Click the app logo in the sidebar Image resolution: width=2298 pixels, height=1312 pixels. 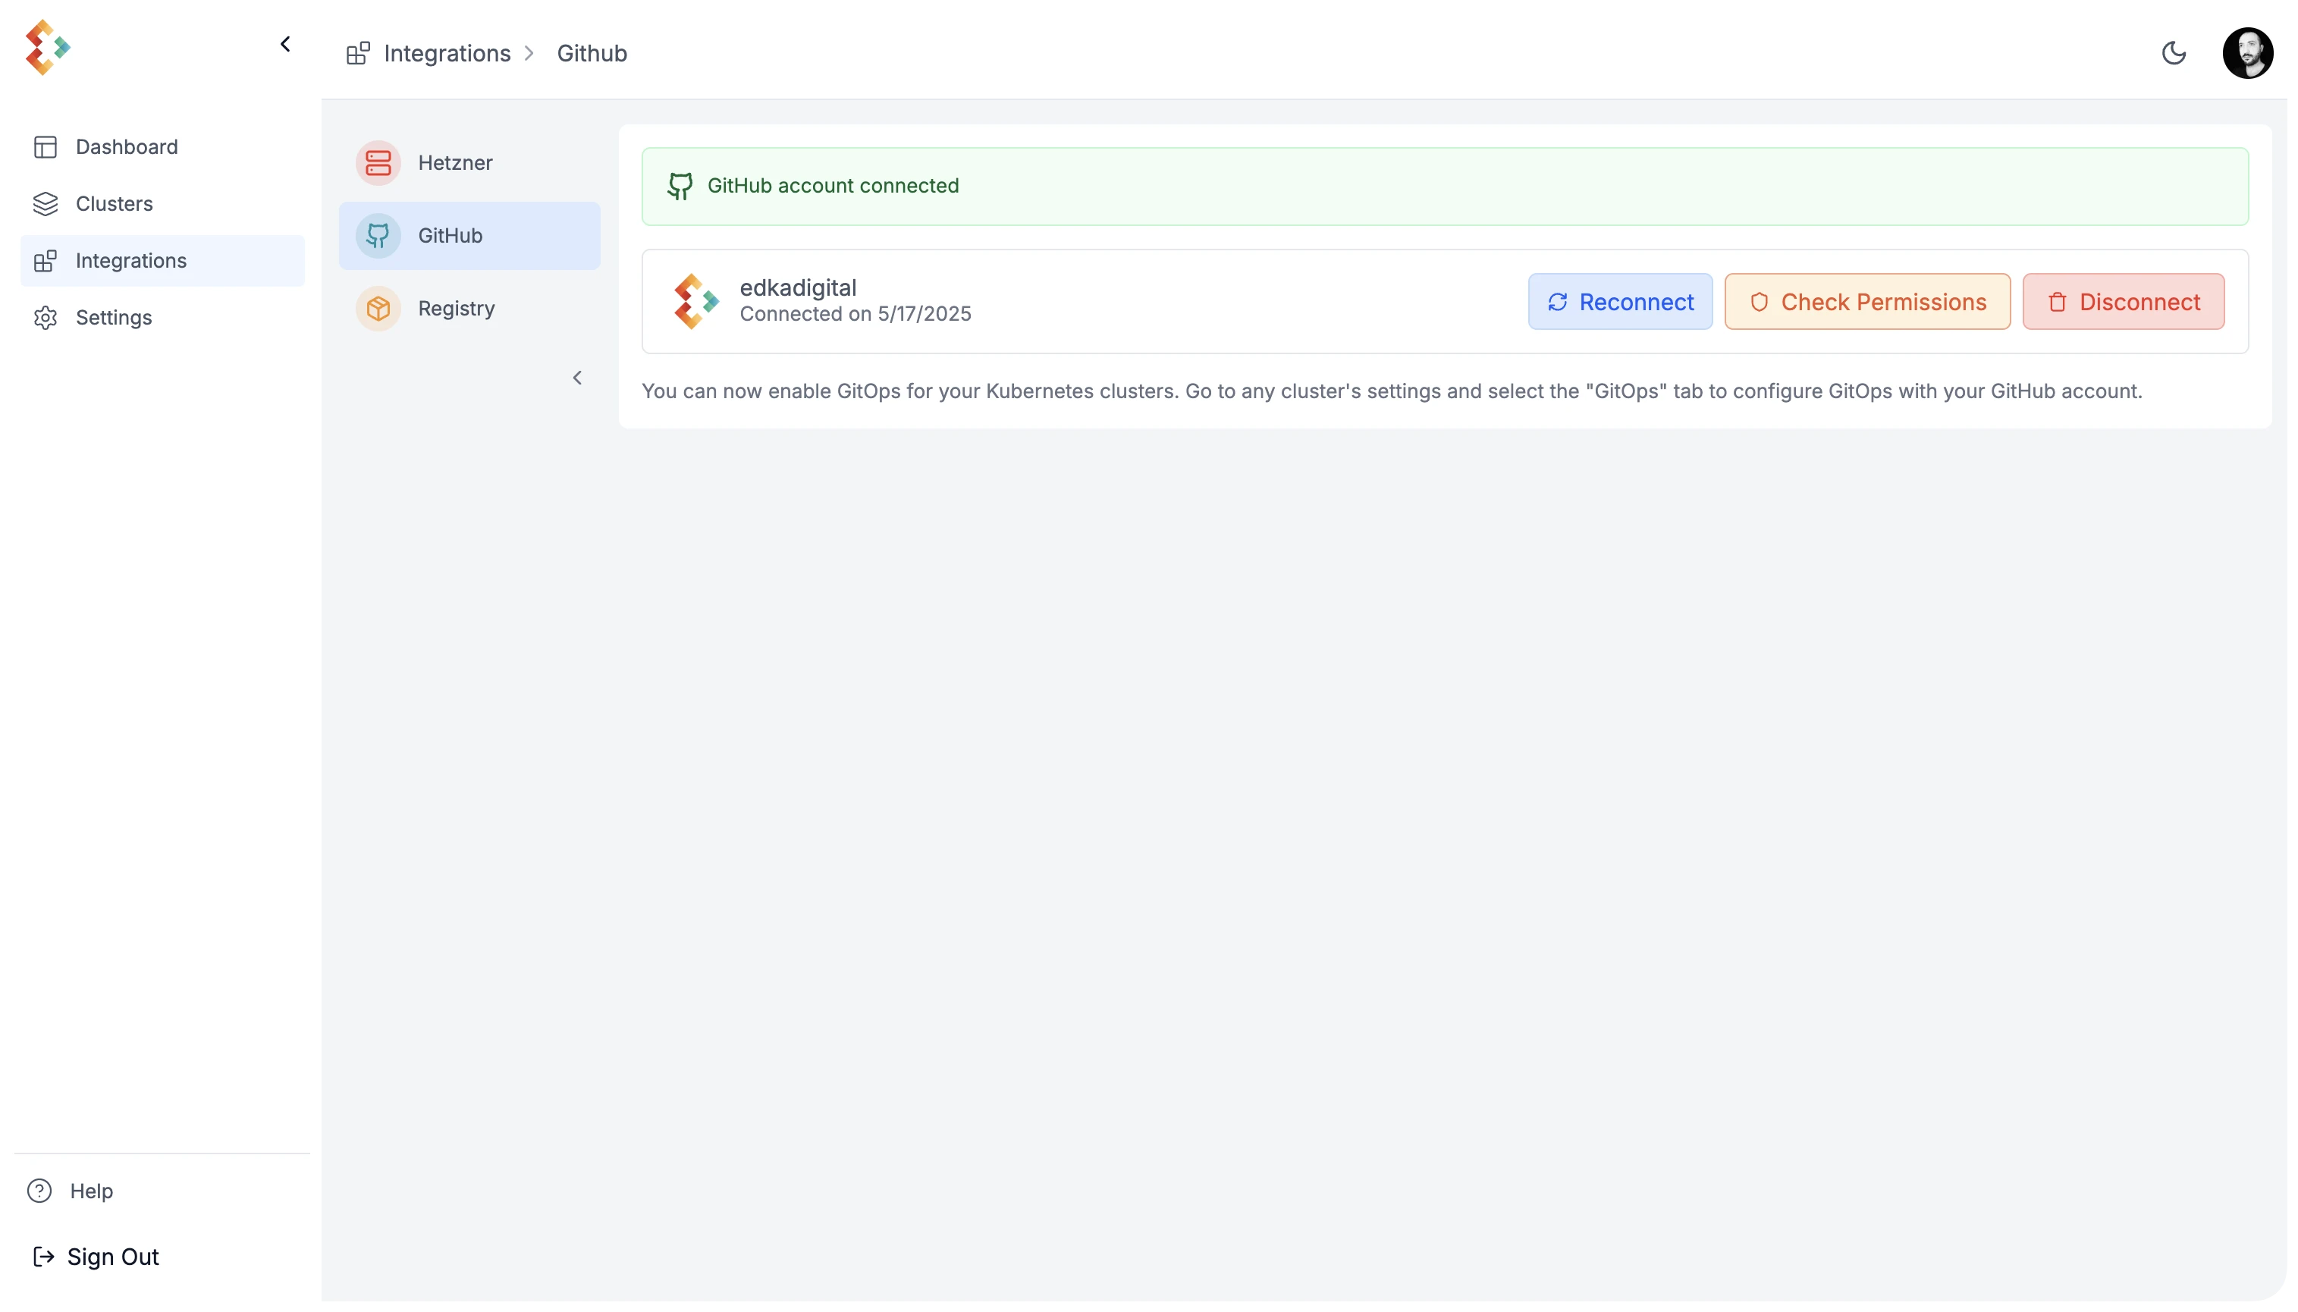click(48, 47)
